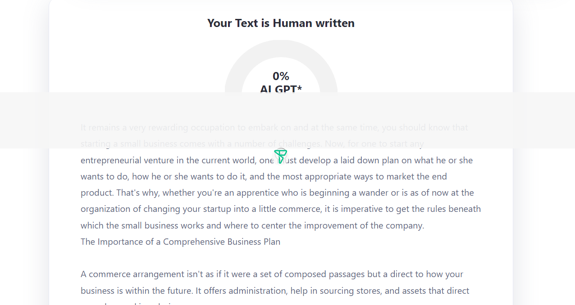
Task: Click the line beginning 'entrepreneurial venture in the current world'
Action: 277,160
